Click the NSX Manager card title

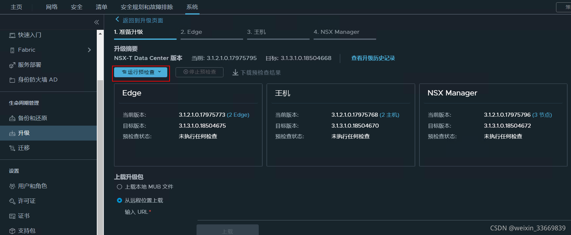coord(452,93)
